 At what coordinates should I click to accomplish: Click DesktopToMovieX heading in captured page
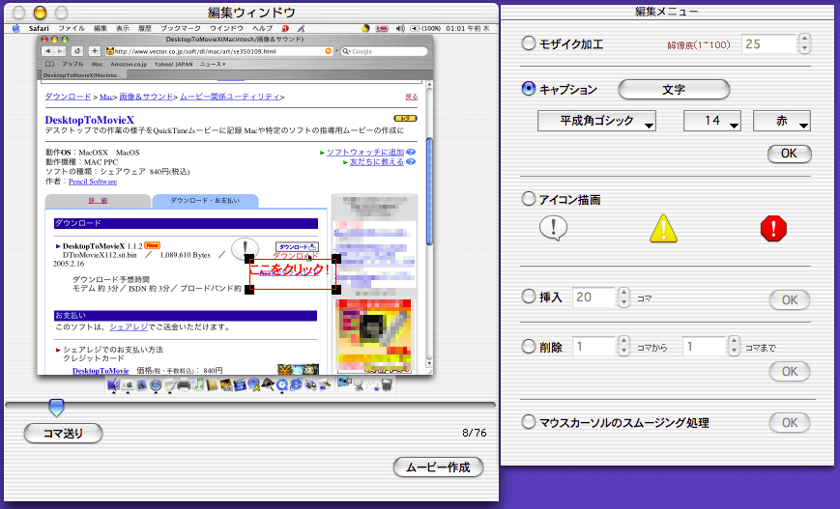[90, 120]
